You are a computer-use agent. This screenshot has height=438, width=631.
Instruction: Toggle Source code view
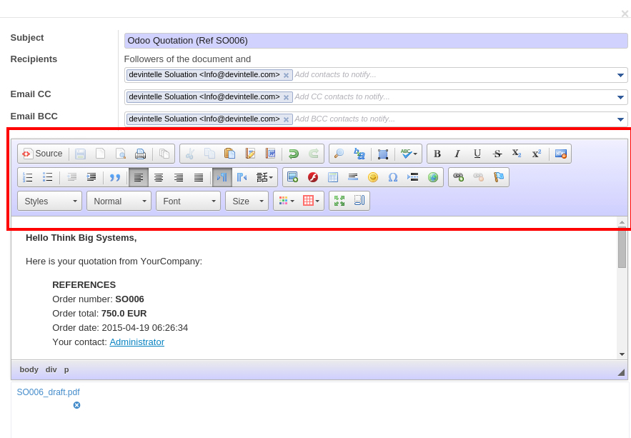coord(41,153)
